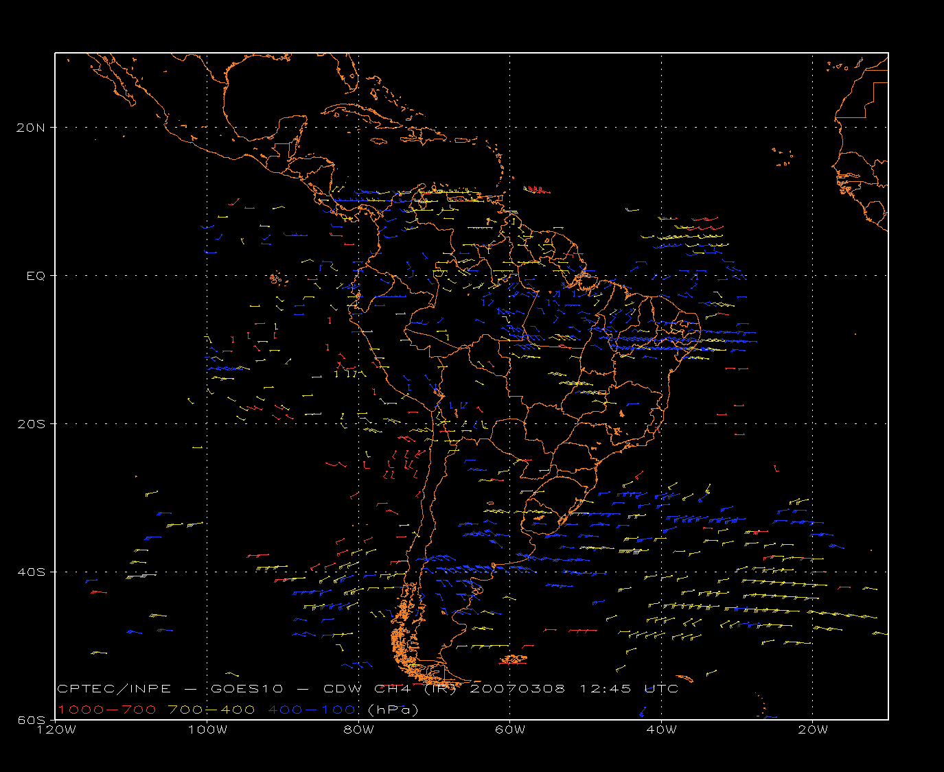Viewport: 944px width, 772px height.
Task: Click the 20S latitude label
Action: click(32, 424)
